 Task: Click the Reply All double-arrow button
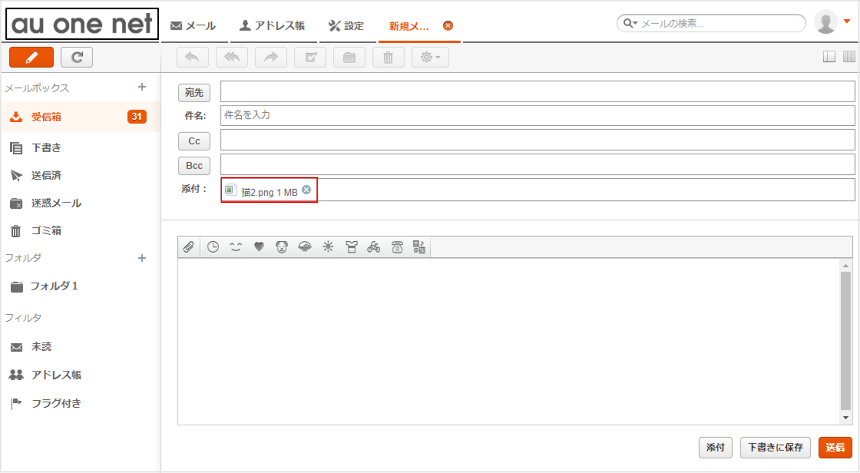coord(231,57)
